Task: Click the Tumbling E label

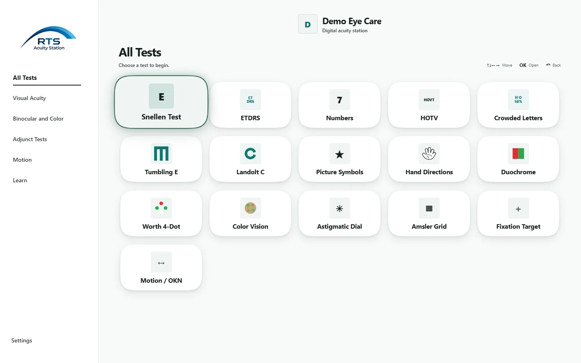Action: 161,172
